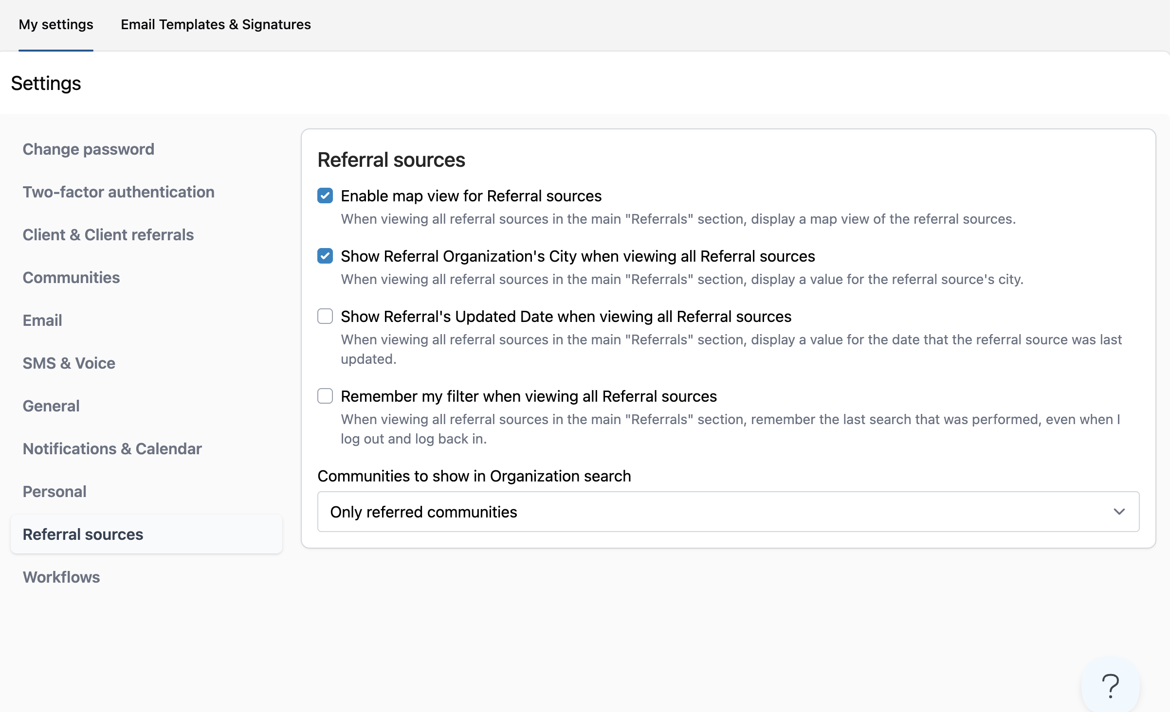Open Two-factor authentication settings
Image resolution: width=1170 pixels, height=712 pixels.
(x=119, y=192)
